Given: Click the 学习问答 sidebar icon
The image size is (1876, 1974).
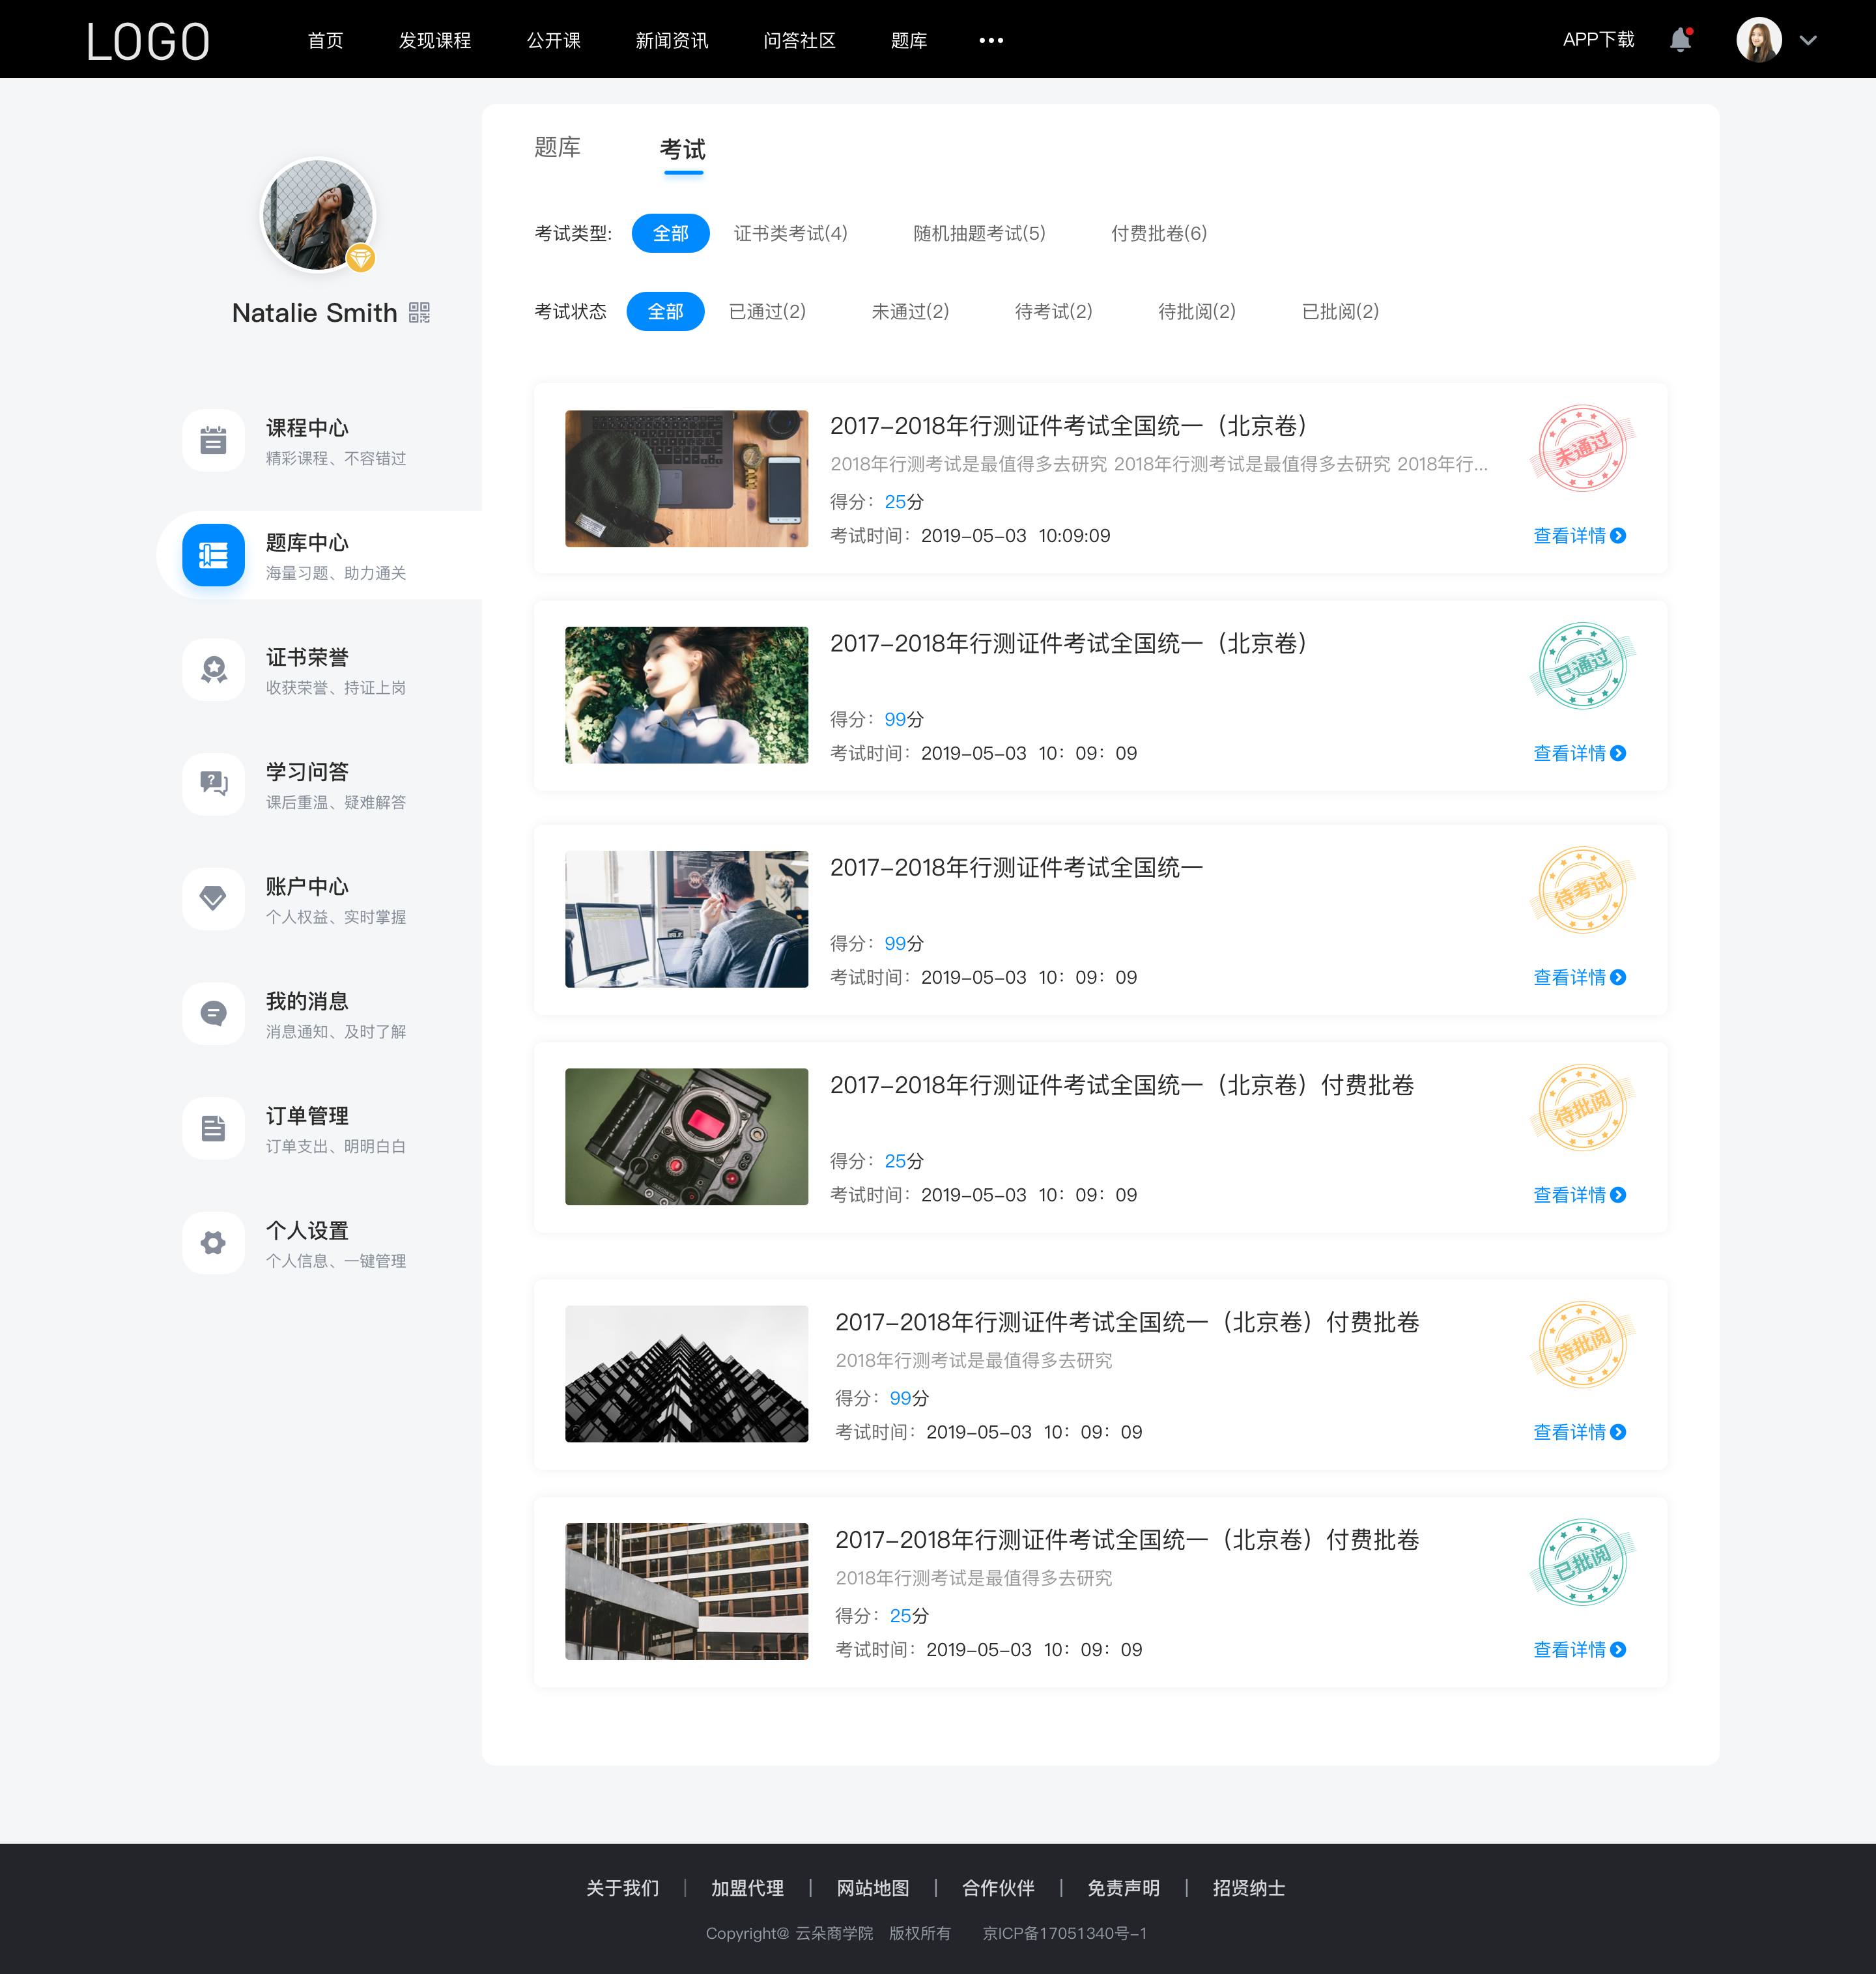Looking at the screenshot, I should (x=212, y=782).
